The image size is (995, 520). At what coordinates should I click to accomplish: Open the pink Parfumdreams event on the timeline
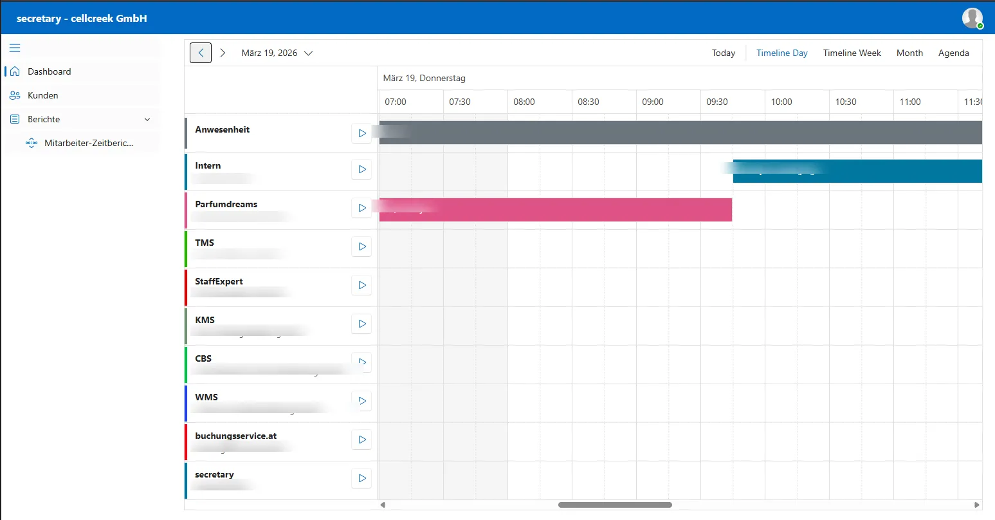553,210
